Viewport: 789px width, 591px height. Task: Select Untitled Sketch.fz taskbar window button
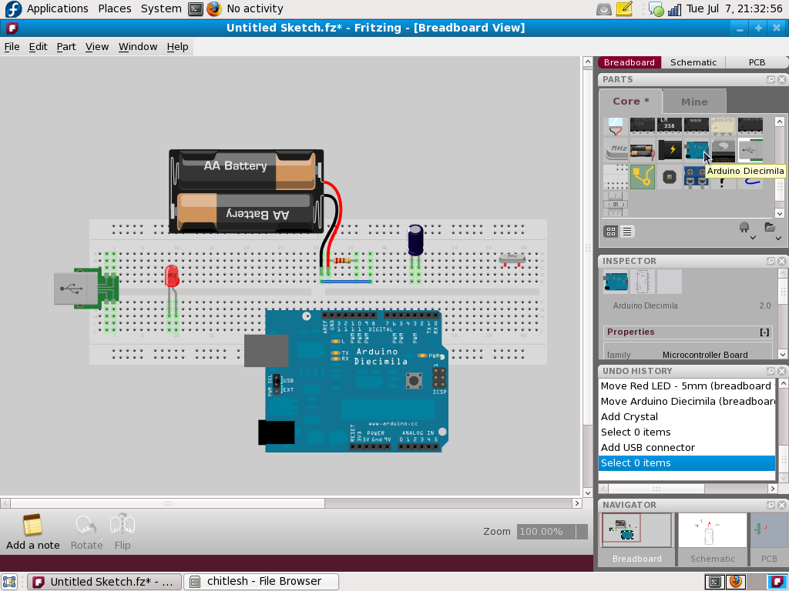104,582
